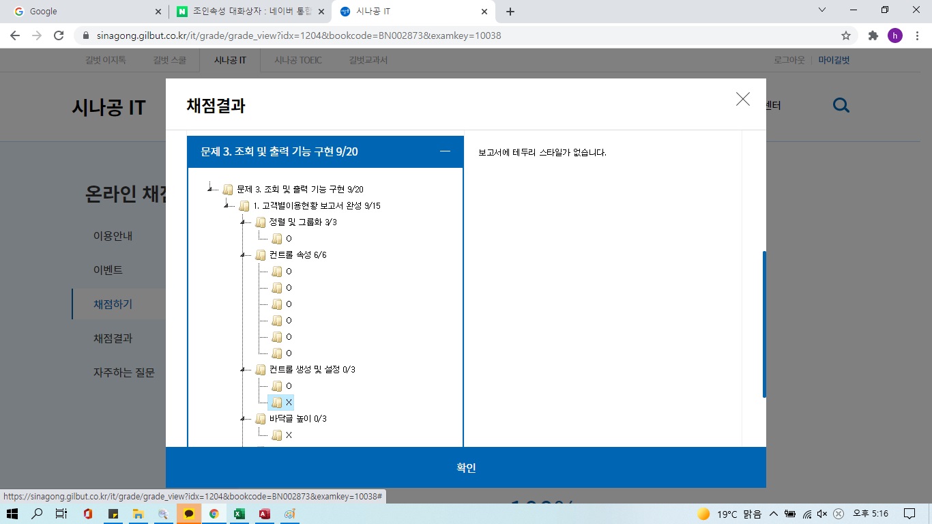Screen dimensions: 932x524
Task: Open File Explorer from the taskbar
Action: (x=138, y=514)
